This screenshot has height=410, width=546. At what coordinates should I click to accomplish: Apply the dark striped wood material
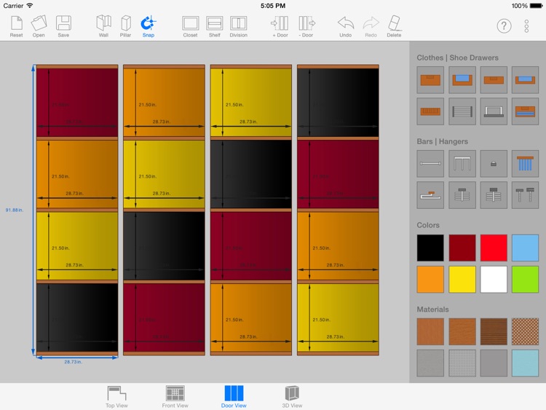[x=494, y=331]
